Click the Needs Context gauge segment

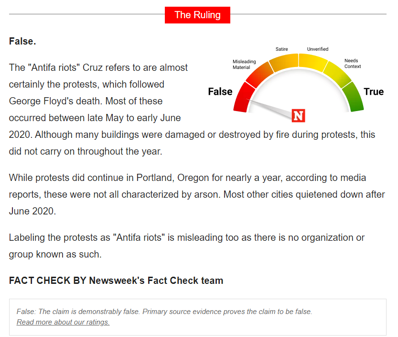tap(337, 74)
